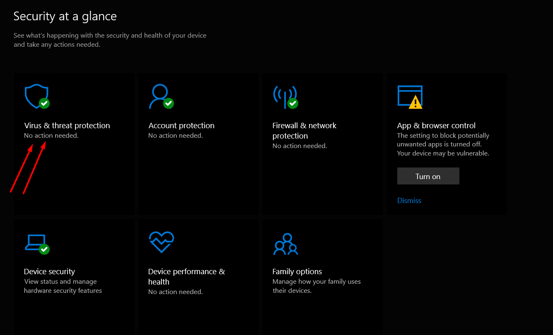Image resolution: width=553 pixels, height=335 pixels.
Task: Click the green checkmark on Device security
Action: 44,249
